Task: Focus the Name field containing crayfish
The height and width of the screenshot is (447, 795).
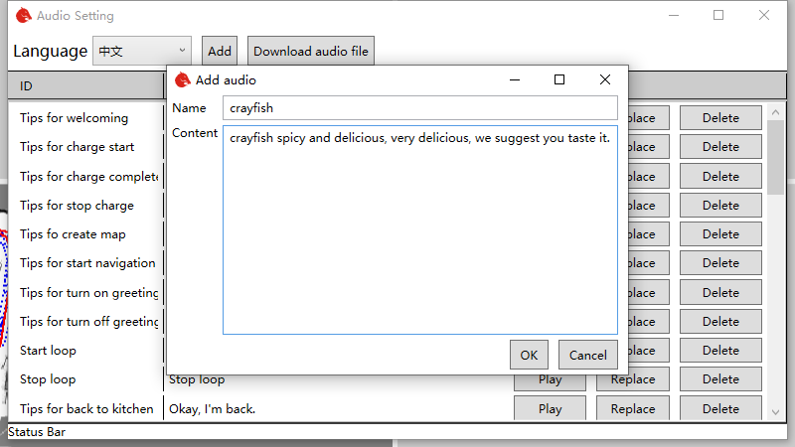Action: pos(419,107)
